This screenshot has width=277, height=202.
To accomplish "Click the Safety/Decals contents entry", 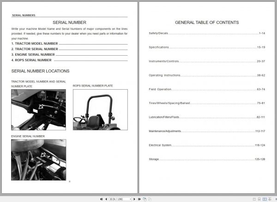I will (x=207, y=33).
